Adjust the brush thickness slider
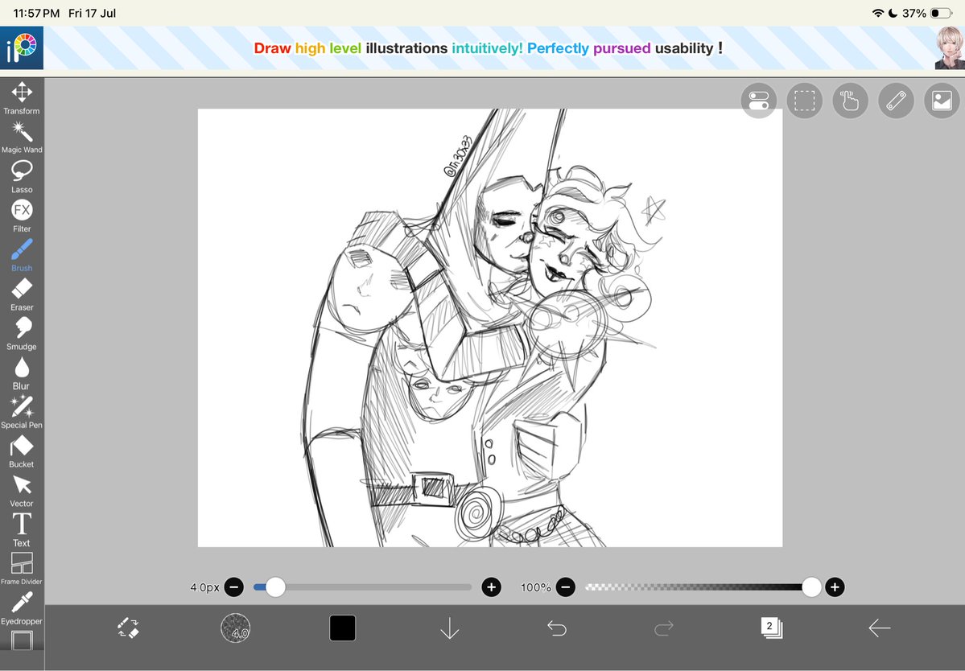 tap(362, 587)
